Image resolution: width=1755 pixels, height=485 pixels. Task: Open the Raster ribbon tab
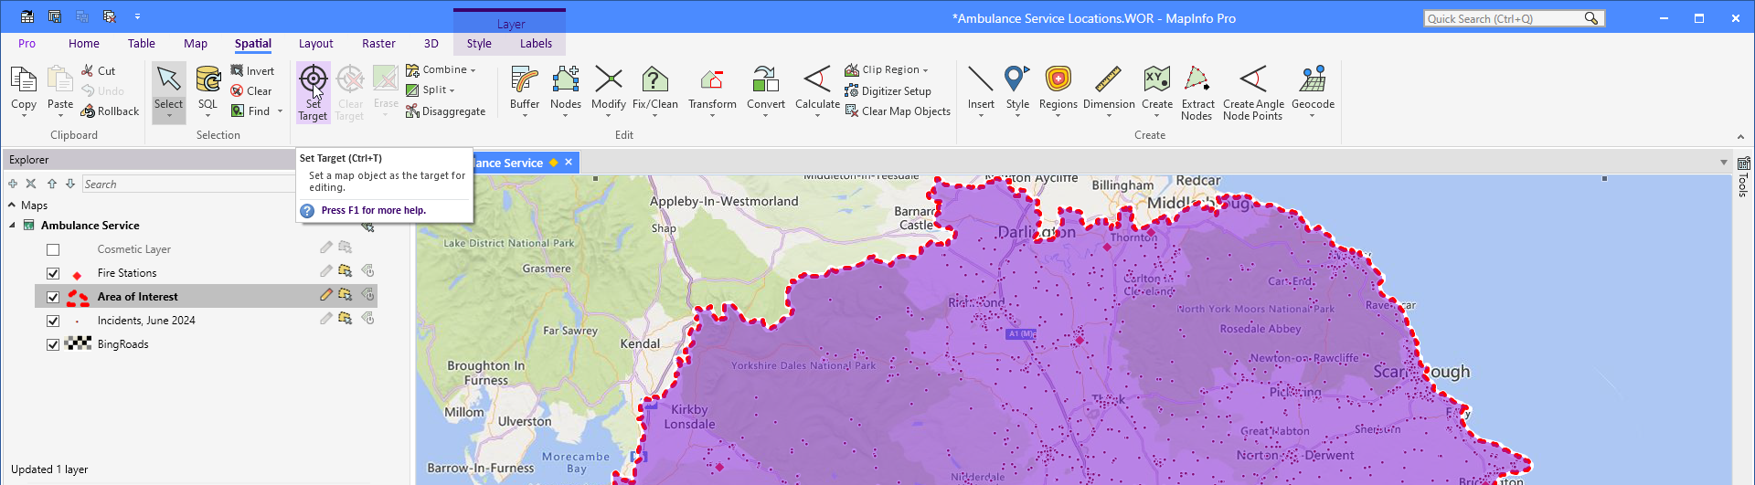tap(378, 44)
